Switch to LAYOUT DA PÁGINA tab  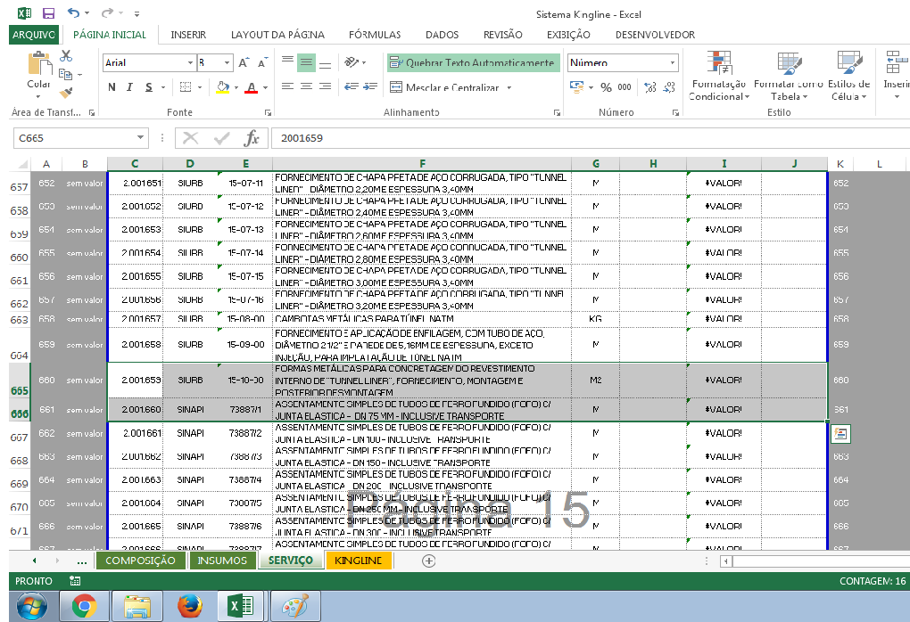tap(277, 35)
